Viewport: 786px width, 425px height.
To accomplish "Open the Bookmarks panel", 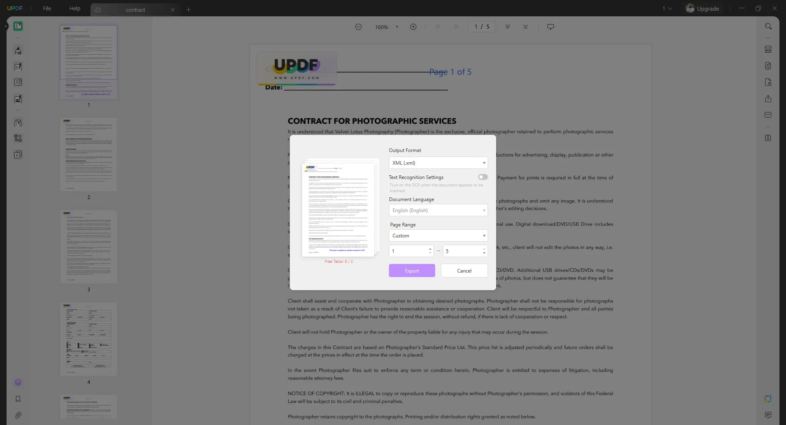I will (x=18, y=399).
